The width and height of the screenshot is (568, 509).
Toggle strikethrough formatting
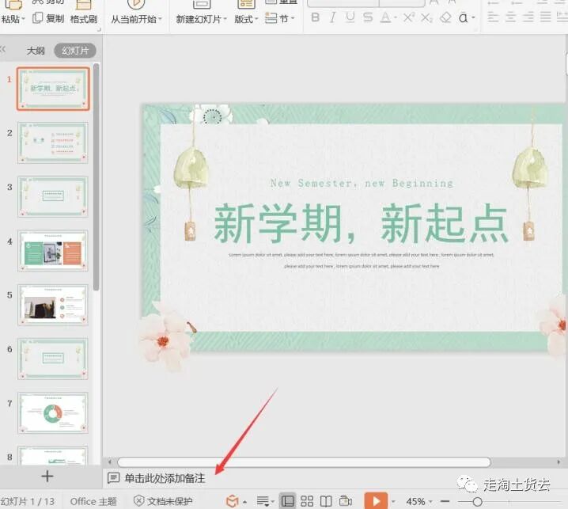point(368,17)
